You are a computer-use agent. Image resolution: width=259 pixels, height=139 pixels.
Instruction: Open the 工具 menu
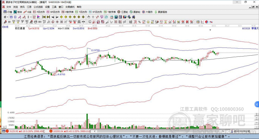[x=54, y=7]
